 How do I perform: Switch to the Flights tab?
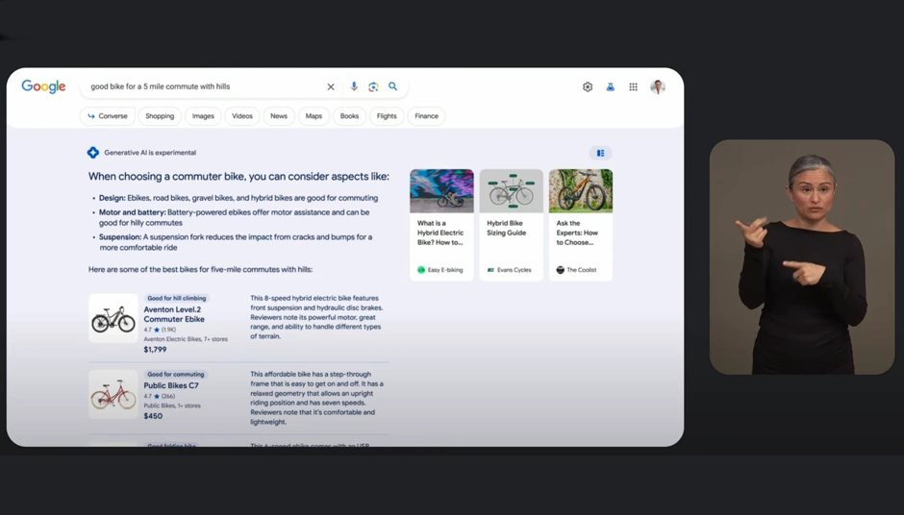(x=387, y=116)
